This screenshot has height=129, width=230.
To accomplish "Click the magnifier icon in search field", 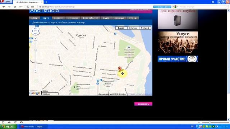I will pos(227,7).
